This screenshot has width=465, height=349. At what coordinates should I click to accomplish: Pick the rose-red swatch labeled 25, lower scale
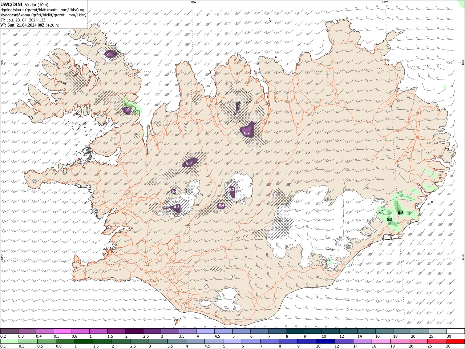pos(436,341)
